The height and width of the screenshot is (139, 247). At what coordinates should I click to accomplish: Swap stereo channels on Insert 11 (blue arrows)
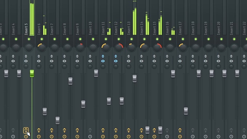coord(103,61)
